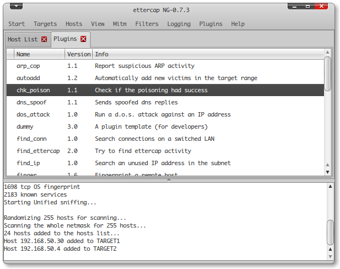
Task: Open the Logging menu
Action: (x=179, y=24)
